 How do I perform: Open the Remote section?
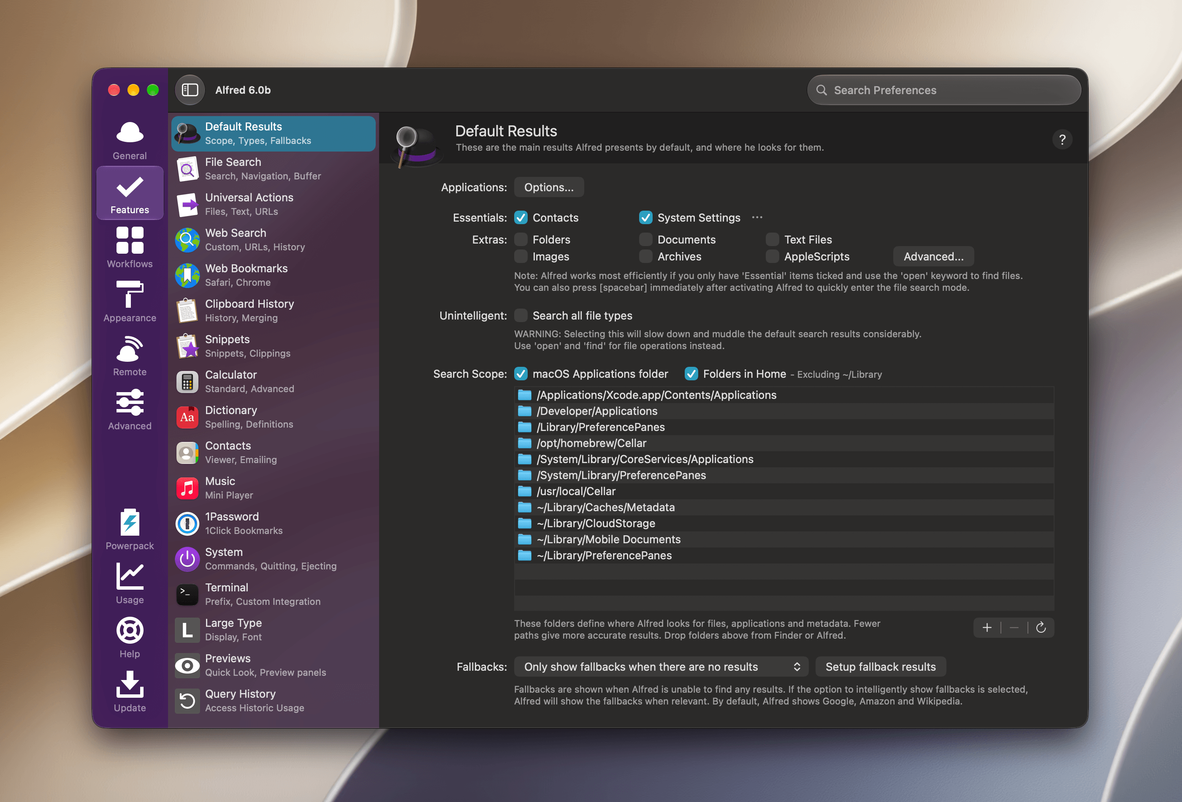pos(130,355)
